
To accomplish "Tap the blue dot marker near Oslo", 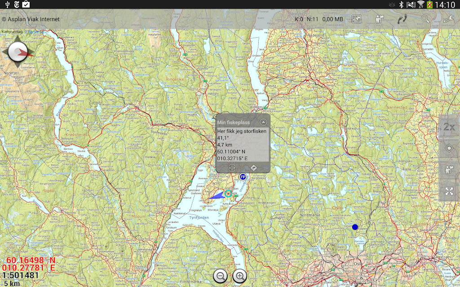I will [355, 227].
